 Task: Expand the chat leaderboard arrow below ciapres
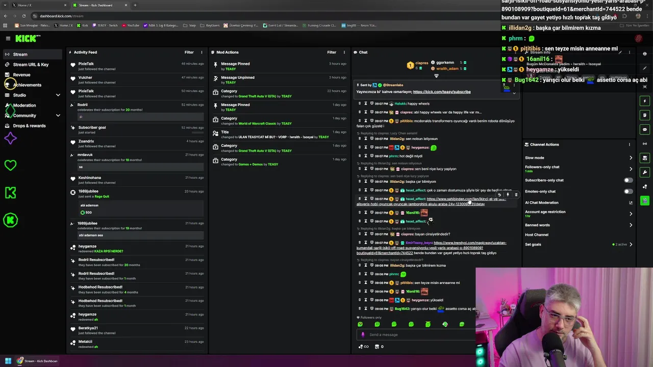point(436,76)
